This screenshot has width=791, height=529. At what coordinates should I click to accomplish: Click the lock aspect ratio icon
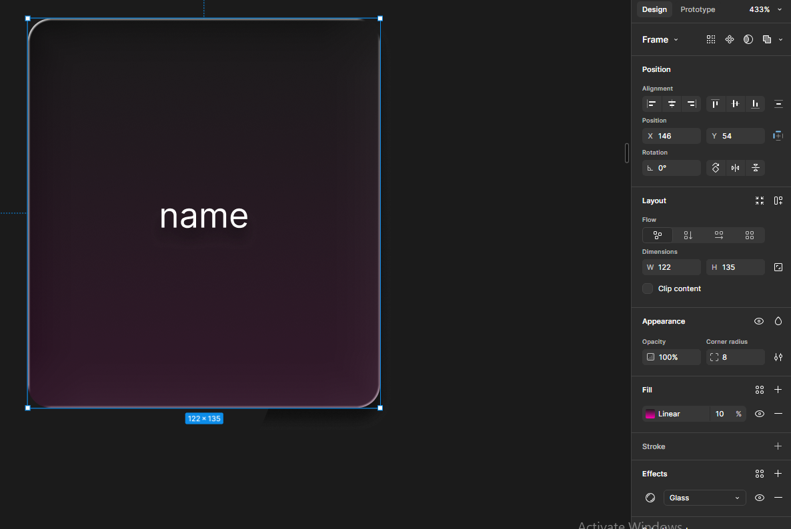click(778, 268)
